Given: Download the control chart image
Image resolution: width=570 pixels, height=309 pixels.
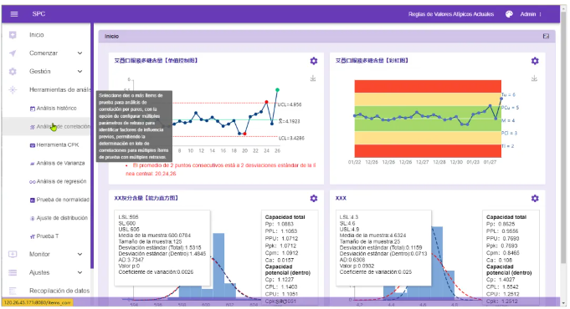Looking at the screenshot, I should pyautogui.click(x=313, y=79).
